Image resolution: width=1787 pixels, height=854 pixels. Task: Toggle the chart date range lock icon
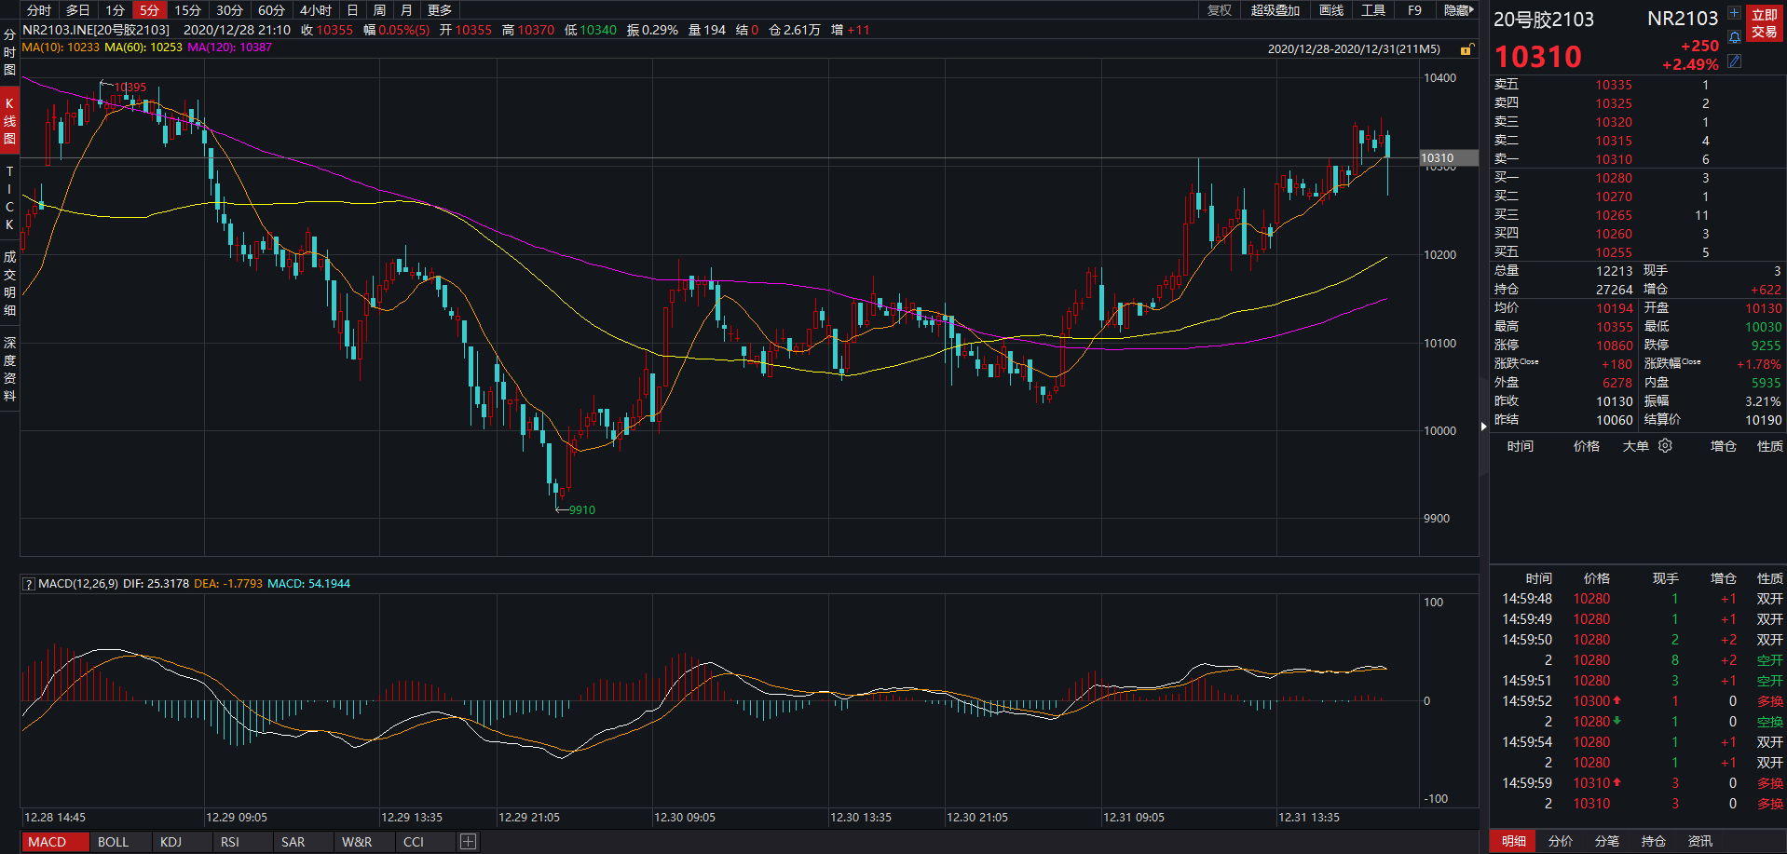(1466, 49)
